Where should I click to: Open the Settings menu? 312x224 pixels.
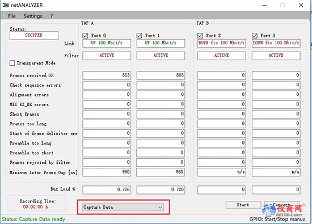33,16
